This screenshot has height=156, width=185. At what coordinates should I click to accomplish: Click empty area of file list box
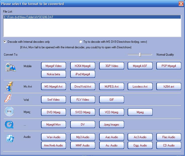click(x=92, y=28)
